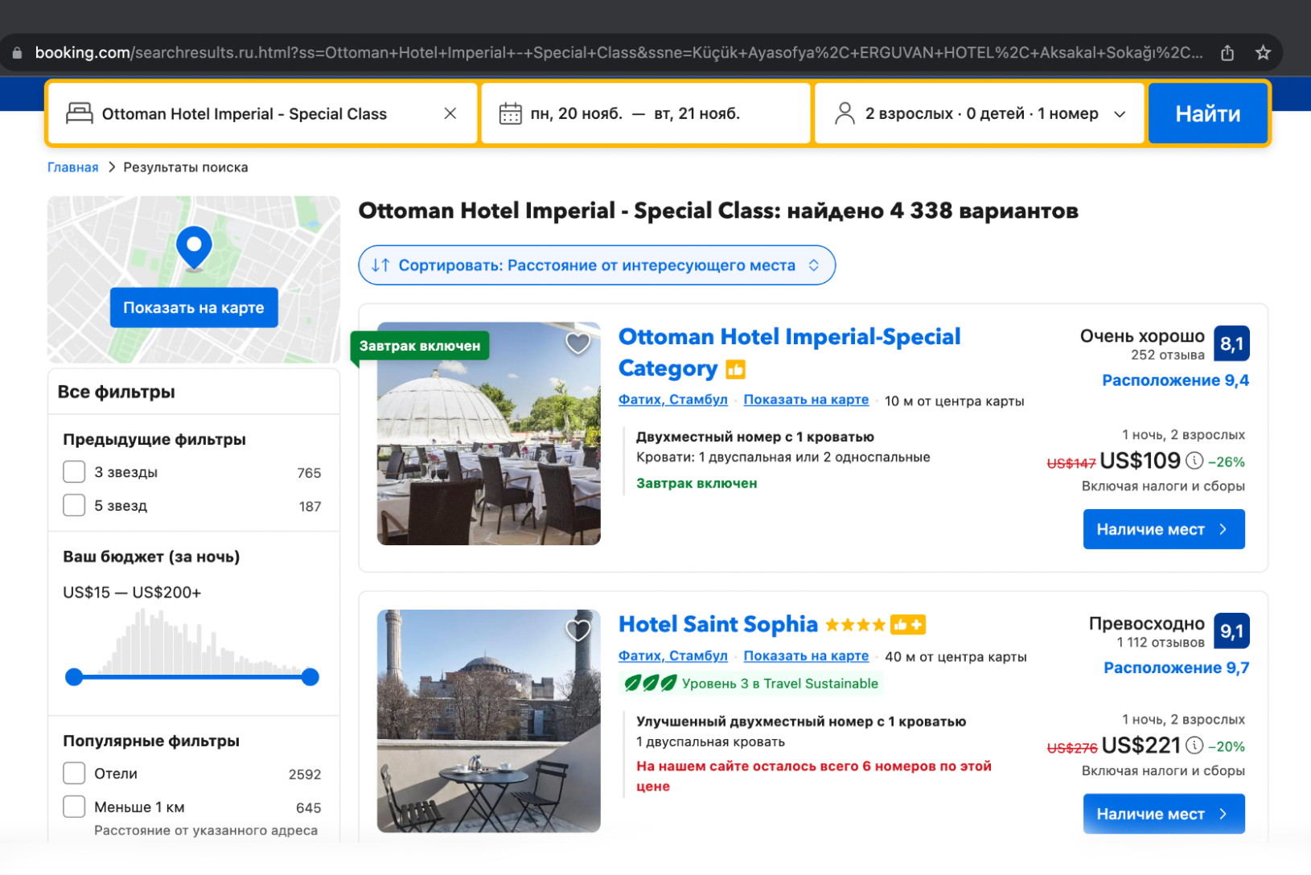This screenshot has width=1311, height=875.
Task: Click the 'US$15 — US$200+' budget range text
Action: pos(132,592)
